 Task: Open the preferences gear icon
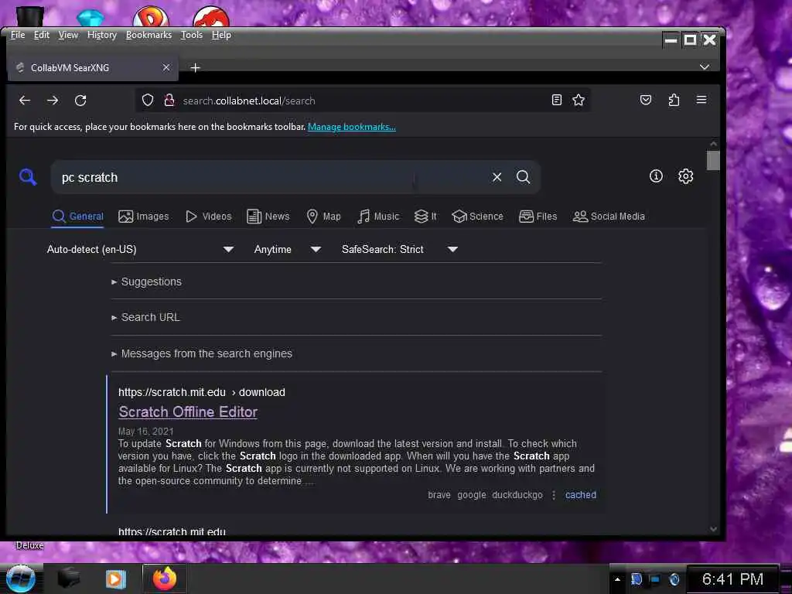[x=685, y=176]
